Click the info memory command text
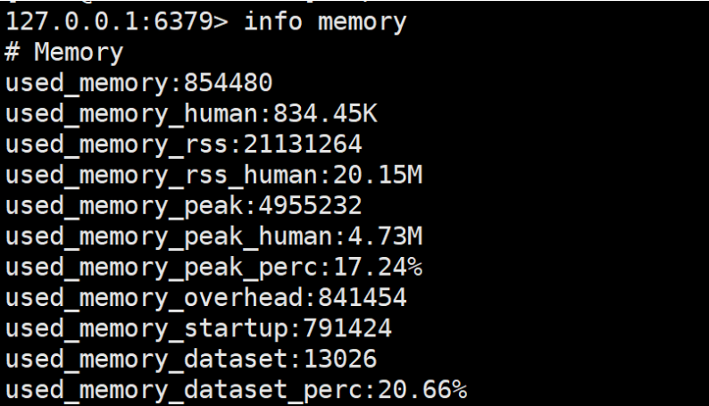Screen dimensions: 709x406 coord(325,22)
